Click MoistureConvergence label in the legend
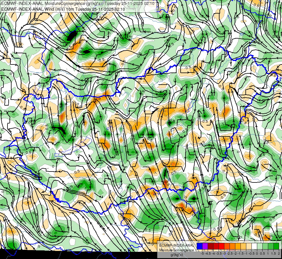This screenshot has width=282, height=259. click(x=177, y=250)
